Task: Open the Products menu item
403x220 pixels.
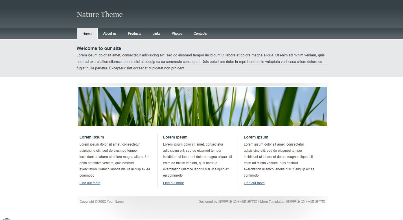Action: pos(134,33)
